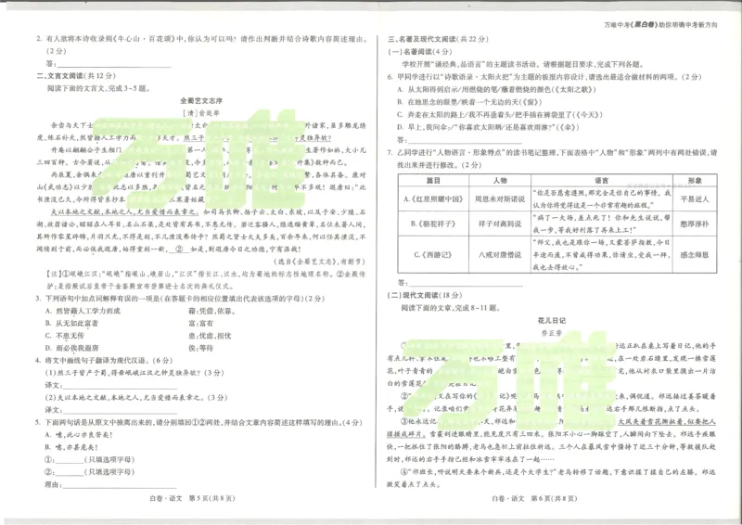The height and width of the screenshot is (525, 742).
Task: Click the blank after "①:"
Action: pos(69,460)
